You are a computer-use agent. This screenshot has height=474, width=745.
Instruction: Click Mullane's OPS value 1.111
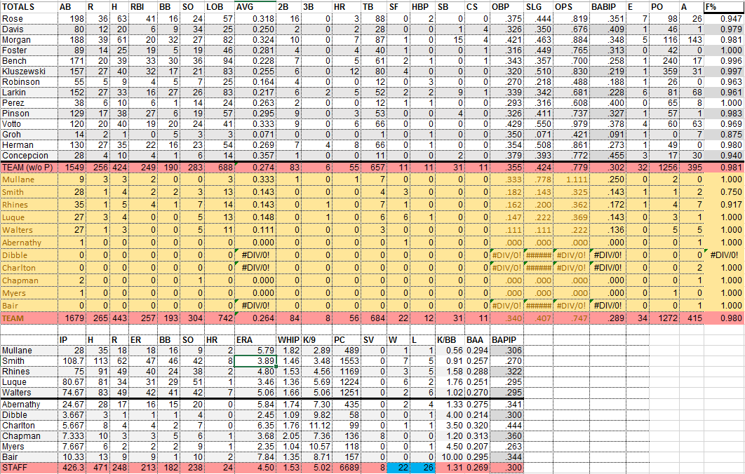[571, 180]
